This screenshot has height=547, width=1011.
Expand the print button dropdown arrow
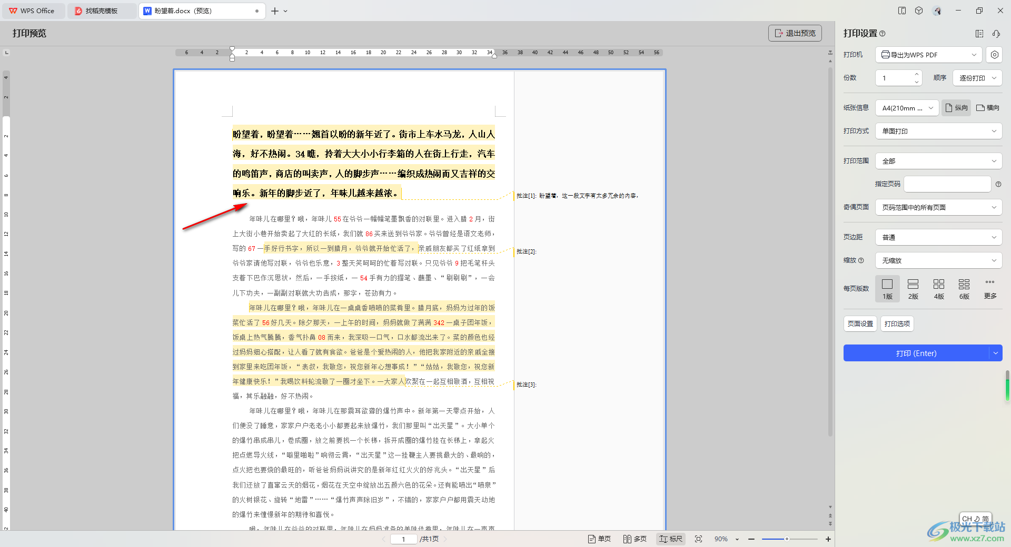pos(995,353)
